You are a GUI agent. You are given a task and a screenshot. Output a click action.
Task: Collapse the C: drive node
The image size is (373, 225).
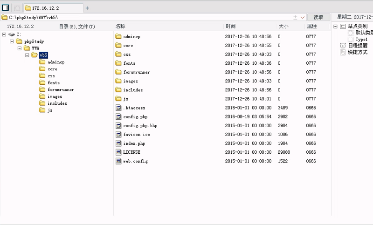point(4,34)
